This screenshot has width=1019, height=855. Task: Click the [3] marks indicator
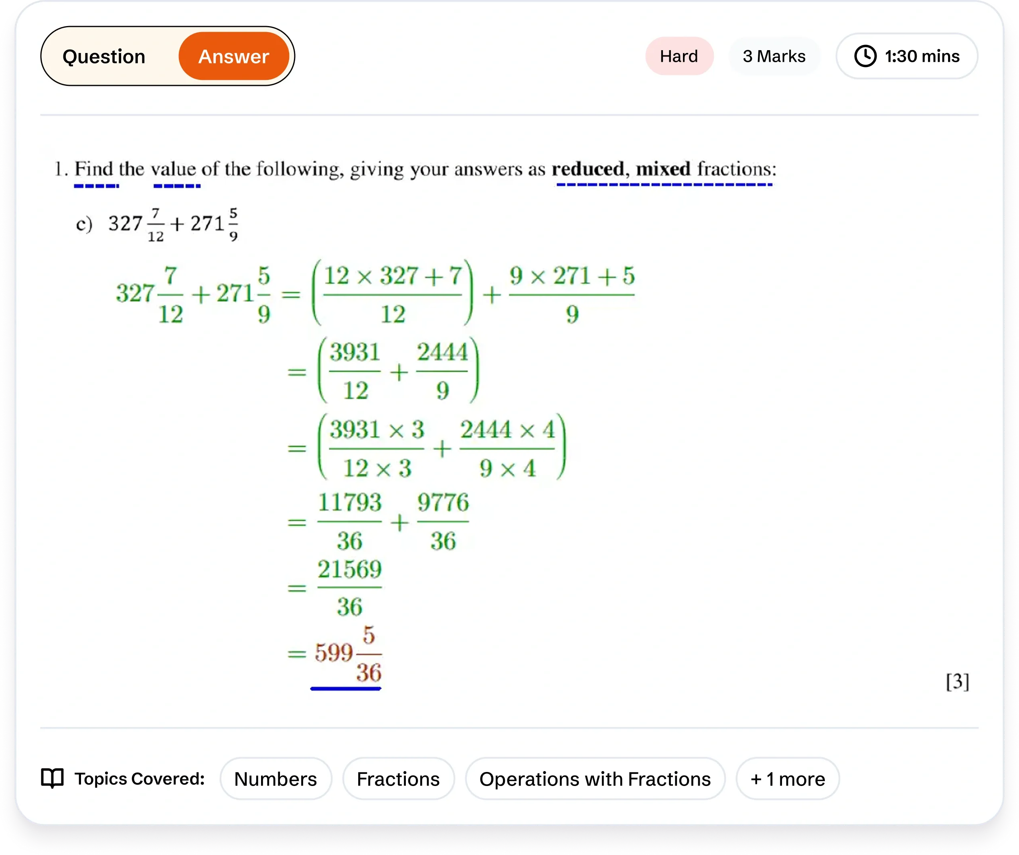pyautogui.click(x=957, y=682)
